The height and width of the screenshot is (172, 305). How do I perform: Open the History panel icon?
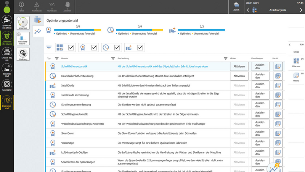pos(296,75)
